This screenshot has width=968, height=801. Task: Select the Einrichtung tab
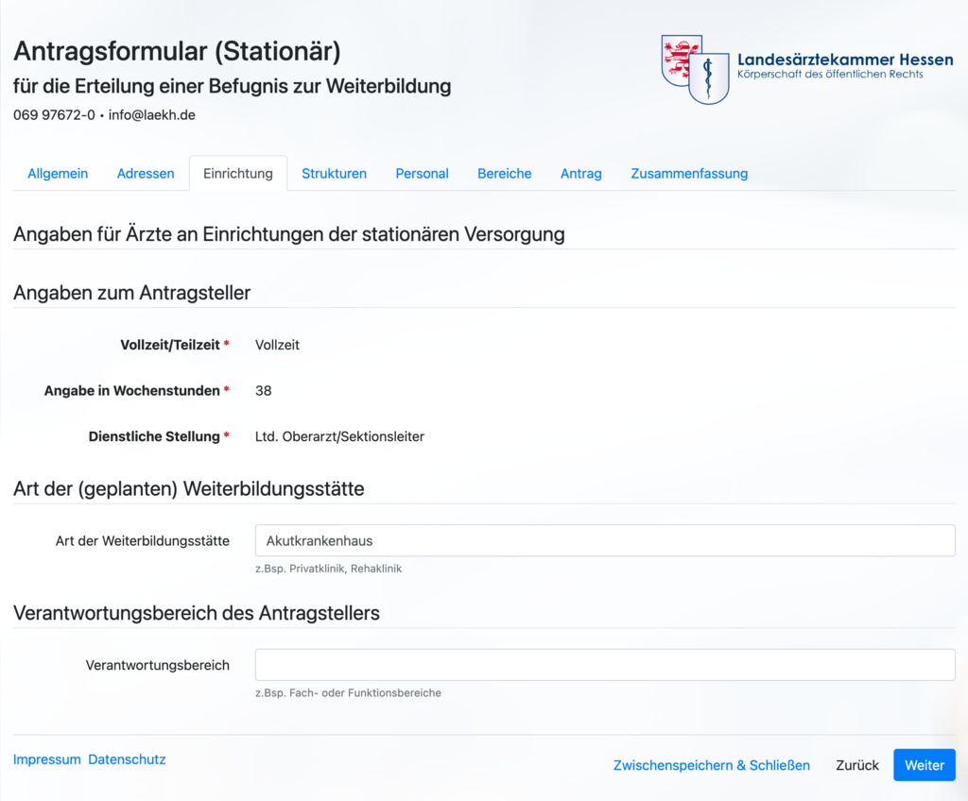[x=238, y=174]
